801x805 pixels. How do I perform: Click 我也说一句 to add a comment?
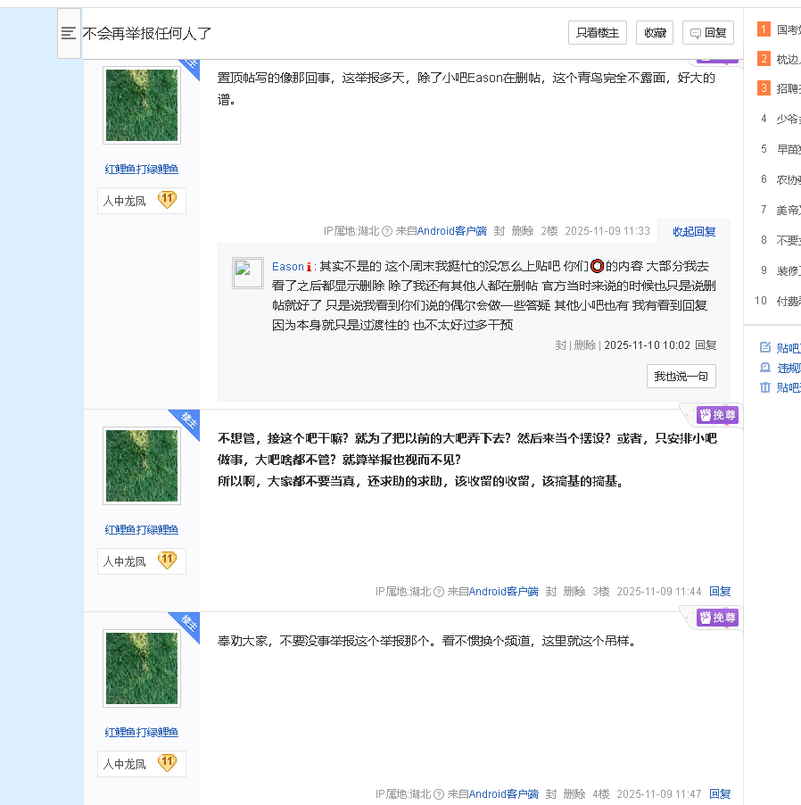[681, 377]
